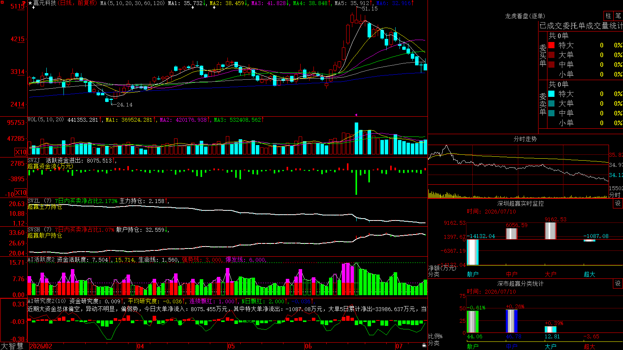Switch 龙虎看盘 to 柱 bar view
This screenshot has width=623, height=350.
click(608, 16)
